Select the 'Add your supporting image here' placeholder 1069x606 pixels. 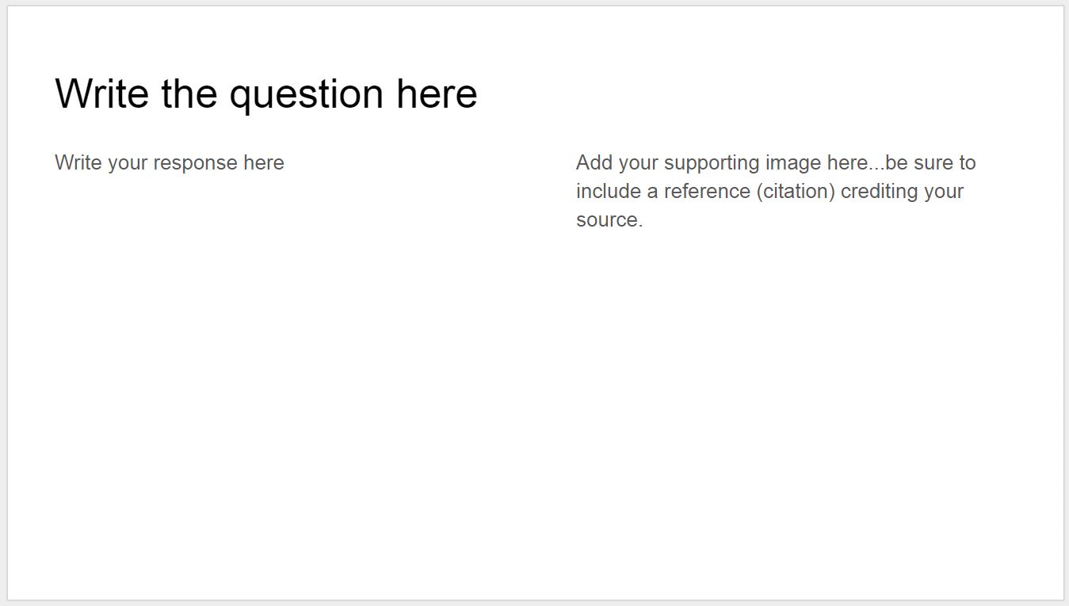pyautogui.click(x=776, y=191)
